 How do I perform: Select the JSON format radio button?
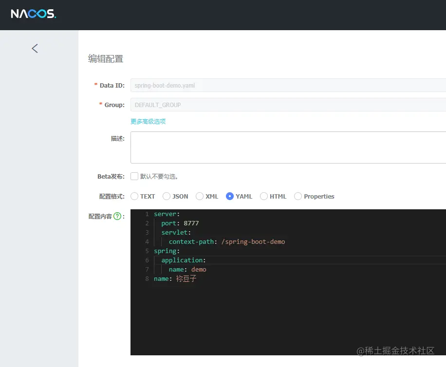tap(167, 197)
